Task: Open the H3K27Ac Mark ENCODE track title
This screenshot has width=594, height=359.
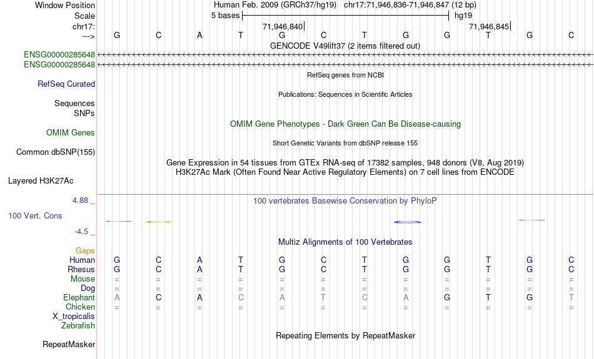Action: click(x=345, y=172)
